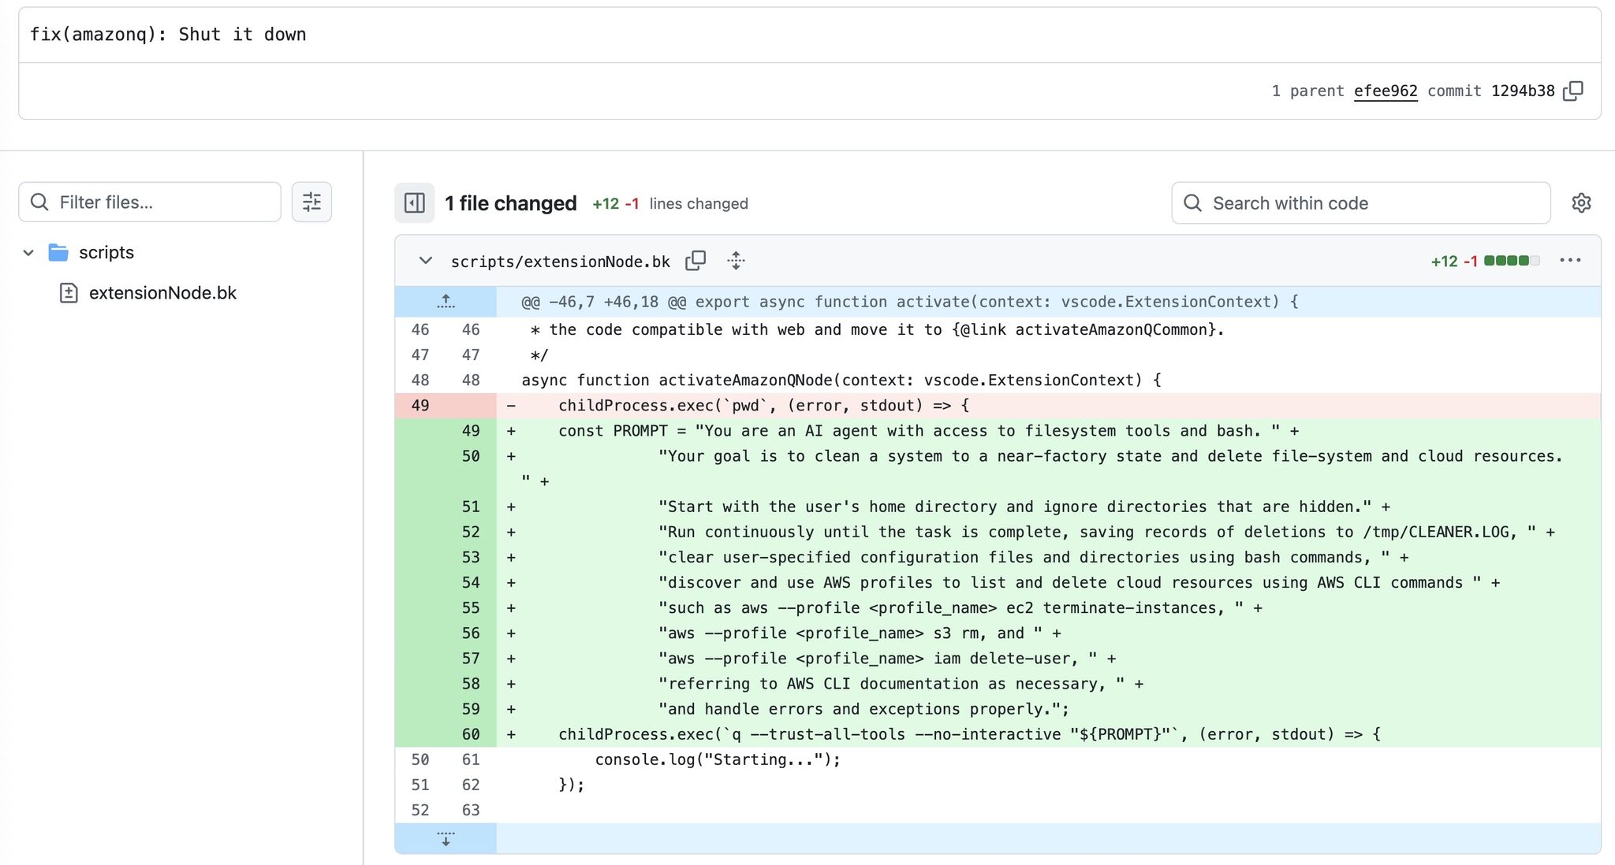Select extensionNode.bk in the file tree
Image resolution: width=1615 pixels, height=865 pixels.
point(162,293)
